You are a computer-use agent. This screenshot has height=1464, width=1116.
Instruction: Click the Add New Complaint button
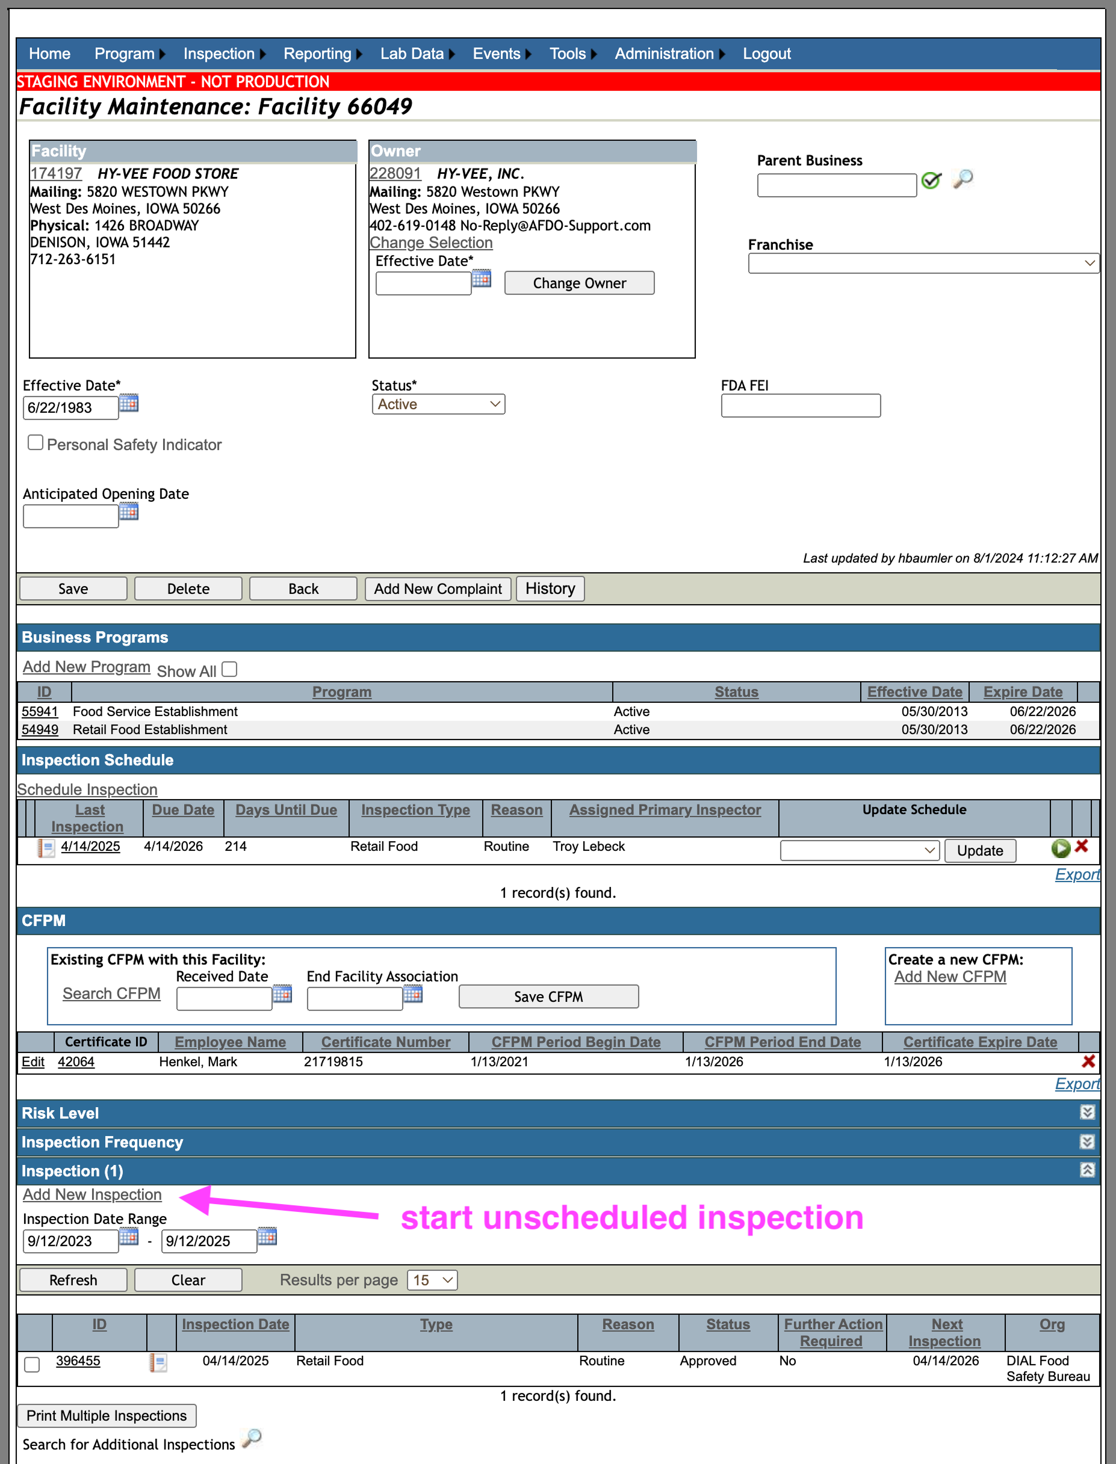click(438, 589)
